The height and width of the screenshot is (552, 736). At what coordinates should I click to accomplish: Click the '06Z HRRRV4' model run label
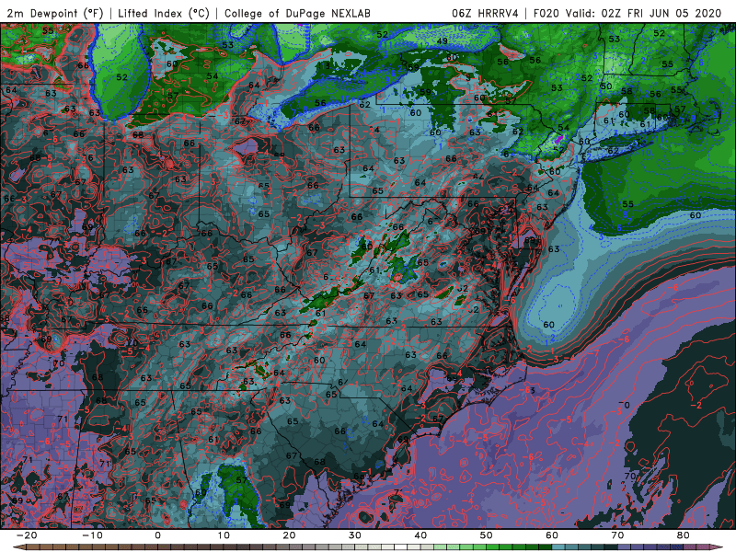pos(485,13)
